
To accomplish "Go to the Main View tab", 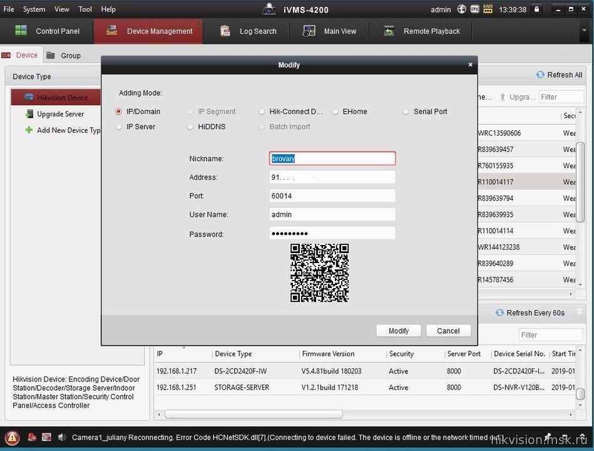I will point(329,31).
